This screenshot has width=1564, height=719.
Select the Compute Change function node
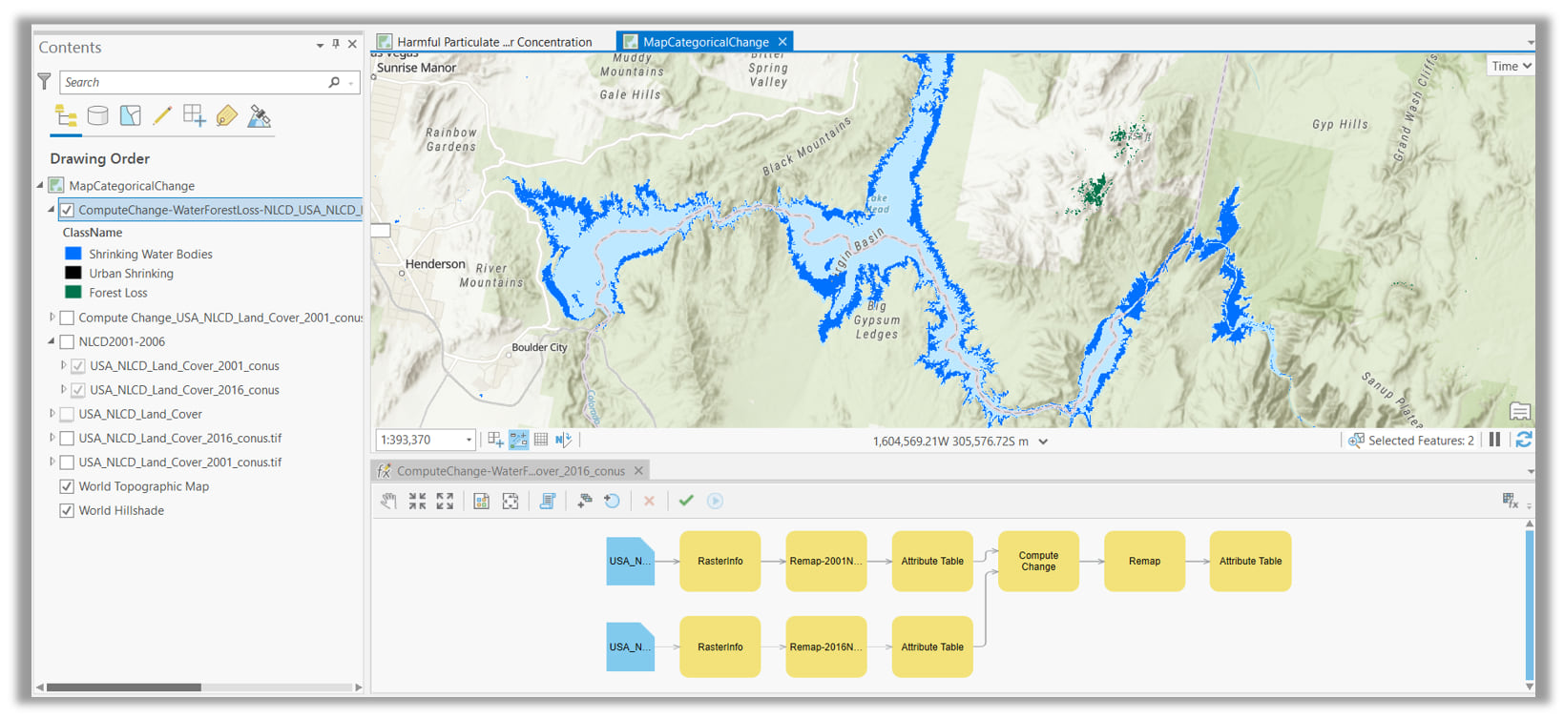coord(1038,561)
